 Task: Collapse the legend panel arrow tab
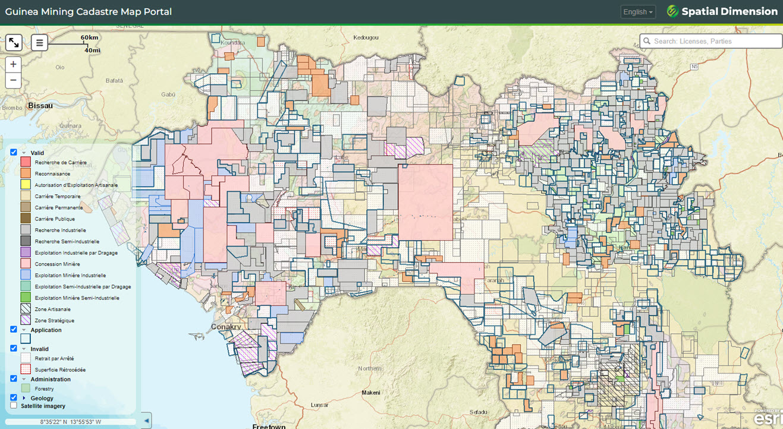point(147,420)
